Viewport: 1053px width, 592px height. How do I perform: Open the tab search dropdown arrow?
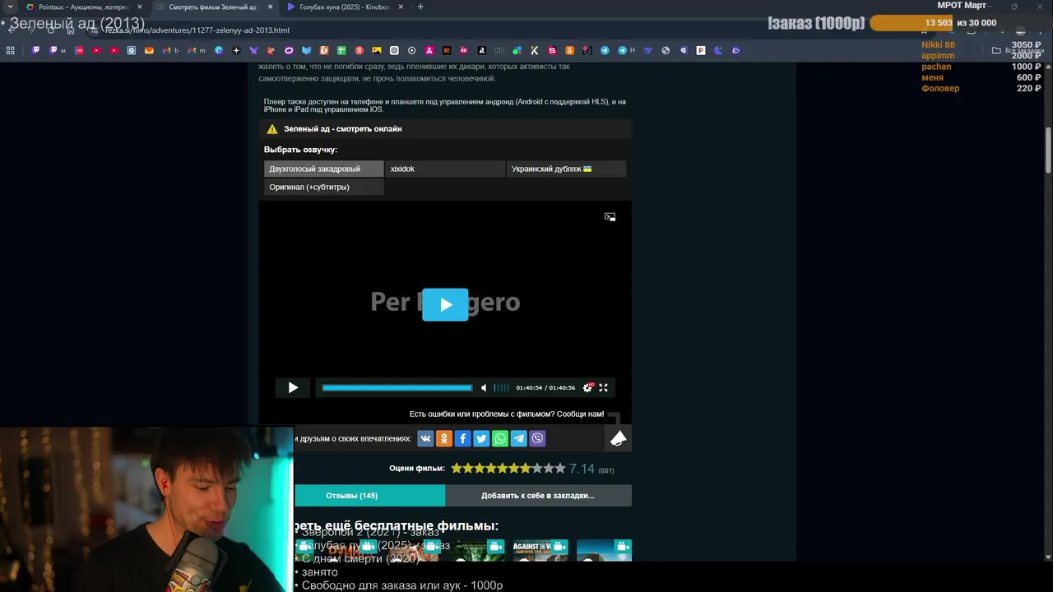(10, 7)
